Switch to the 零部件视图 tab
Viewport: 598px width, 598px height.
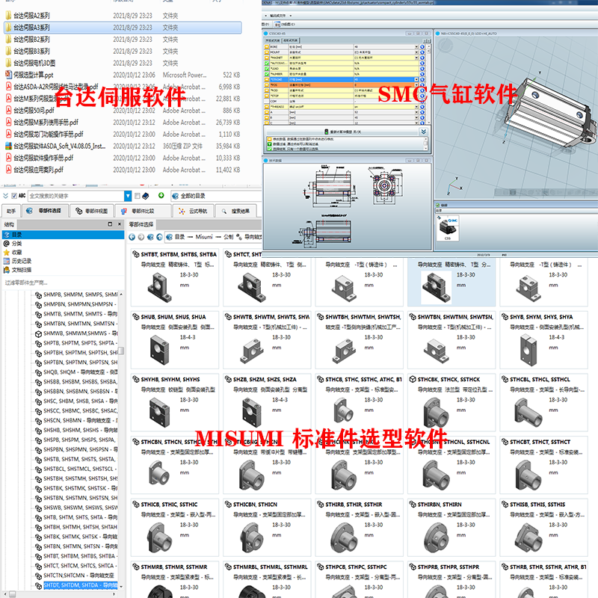92,211
